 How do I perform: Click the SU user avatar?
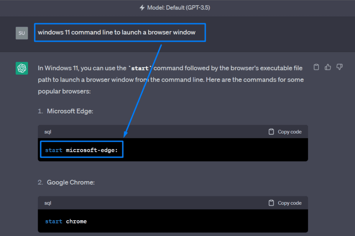tap(22, 33)
